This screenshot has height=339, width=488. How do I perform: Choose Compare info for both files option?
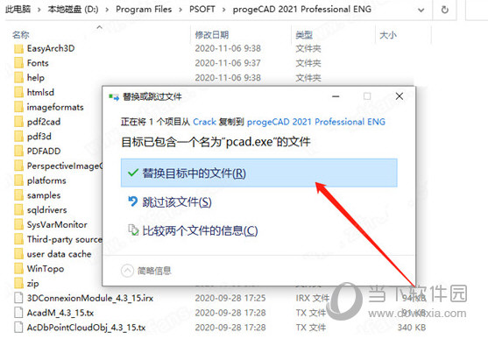coord(193,230)
